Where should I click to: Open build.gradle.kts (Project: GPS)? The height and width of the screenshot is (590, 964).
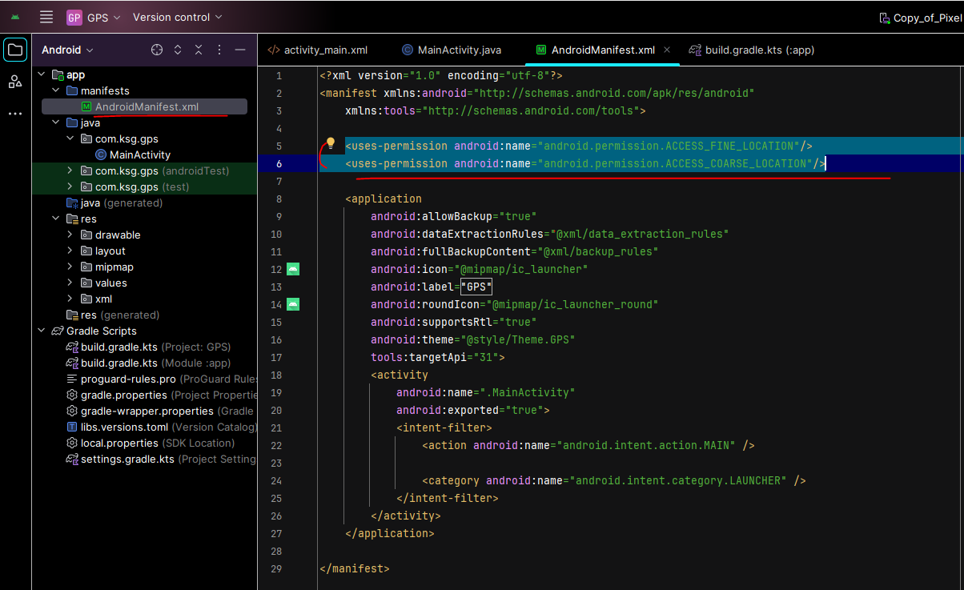click(x=149, y=347)
